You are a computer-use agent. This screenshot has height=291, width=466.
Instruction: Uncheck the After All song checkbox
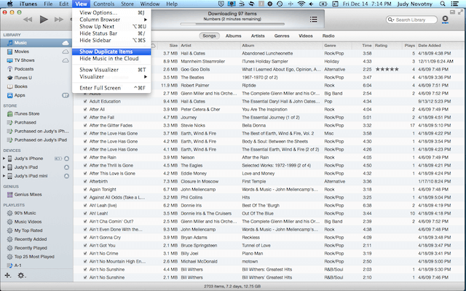coord(85,109)
